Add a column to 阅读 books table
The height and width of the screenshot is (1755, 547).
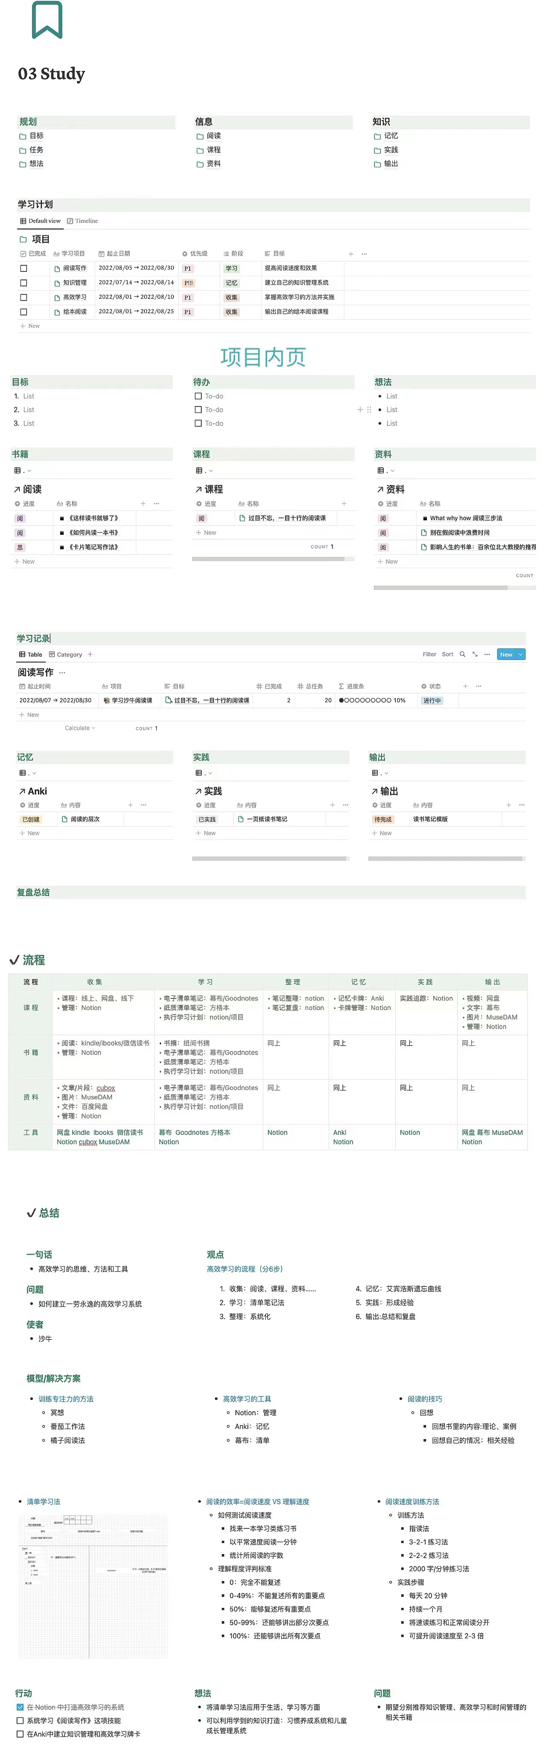143,504
